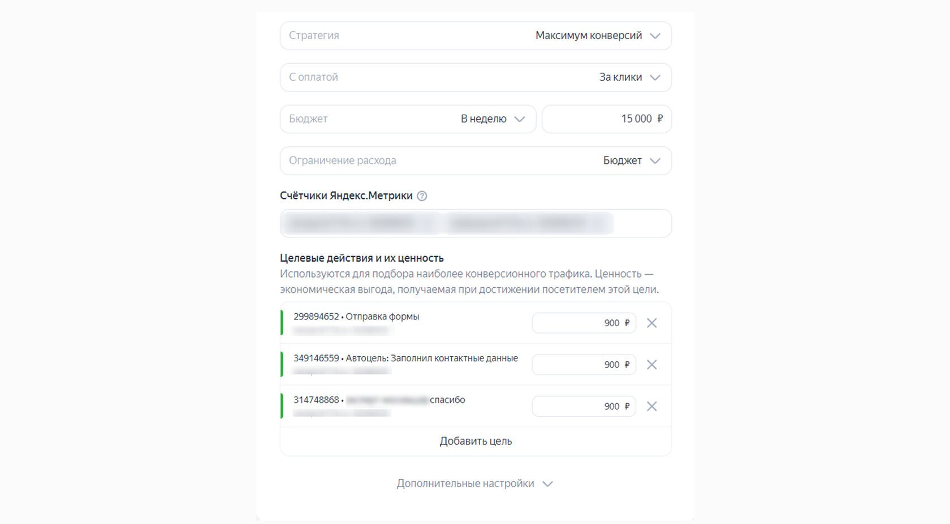Image resolution: width=950 pixels, height=524 pixels.
Task: Click the chevron next to Максимум конверсий
Action: click(x=655, y=36)
